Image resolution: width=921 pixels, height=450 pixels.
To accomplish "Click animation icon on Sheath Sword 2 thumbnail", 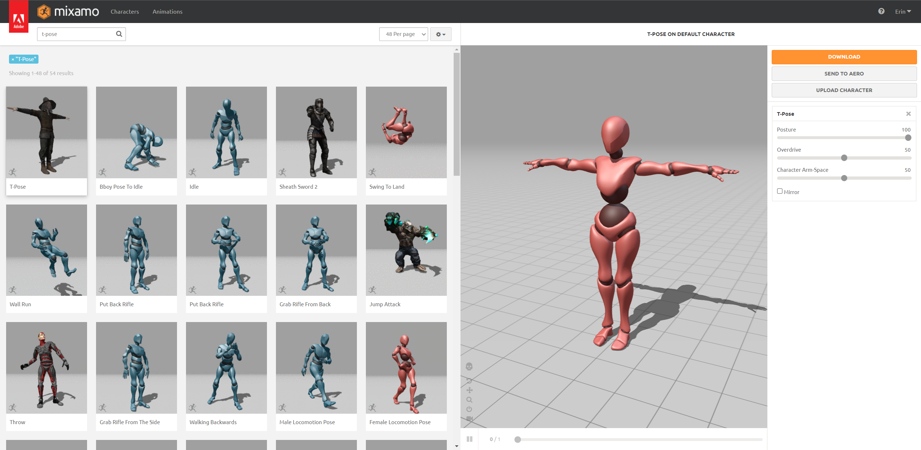I will click(x=283, y=172).
